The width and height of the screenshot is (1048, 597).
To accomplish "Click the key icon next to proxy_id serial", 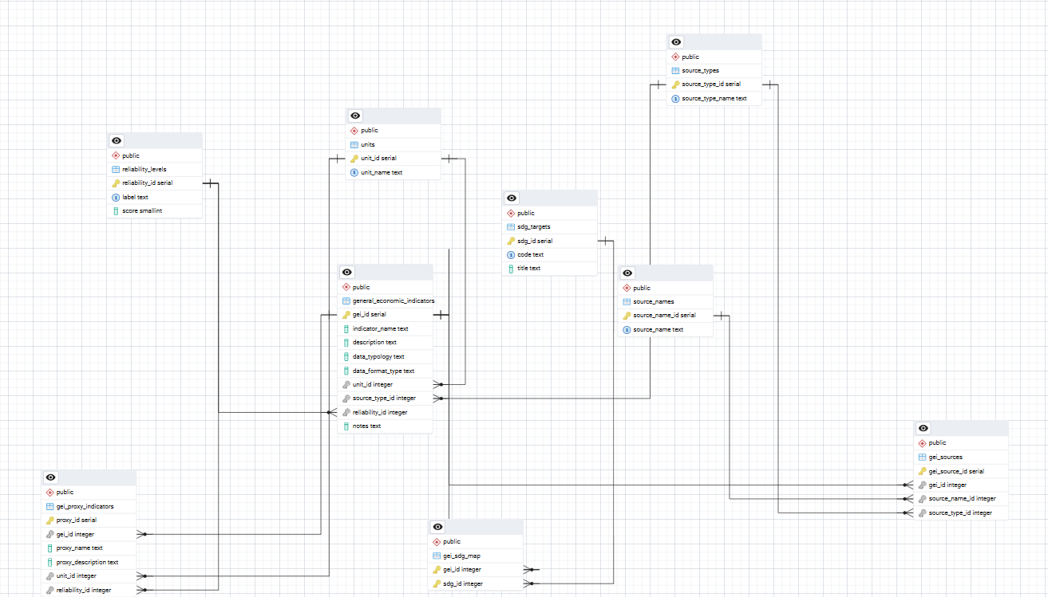I will [x=49, y=520].
